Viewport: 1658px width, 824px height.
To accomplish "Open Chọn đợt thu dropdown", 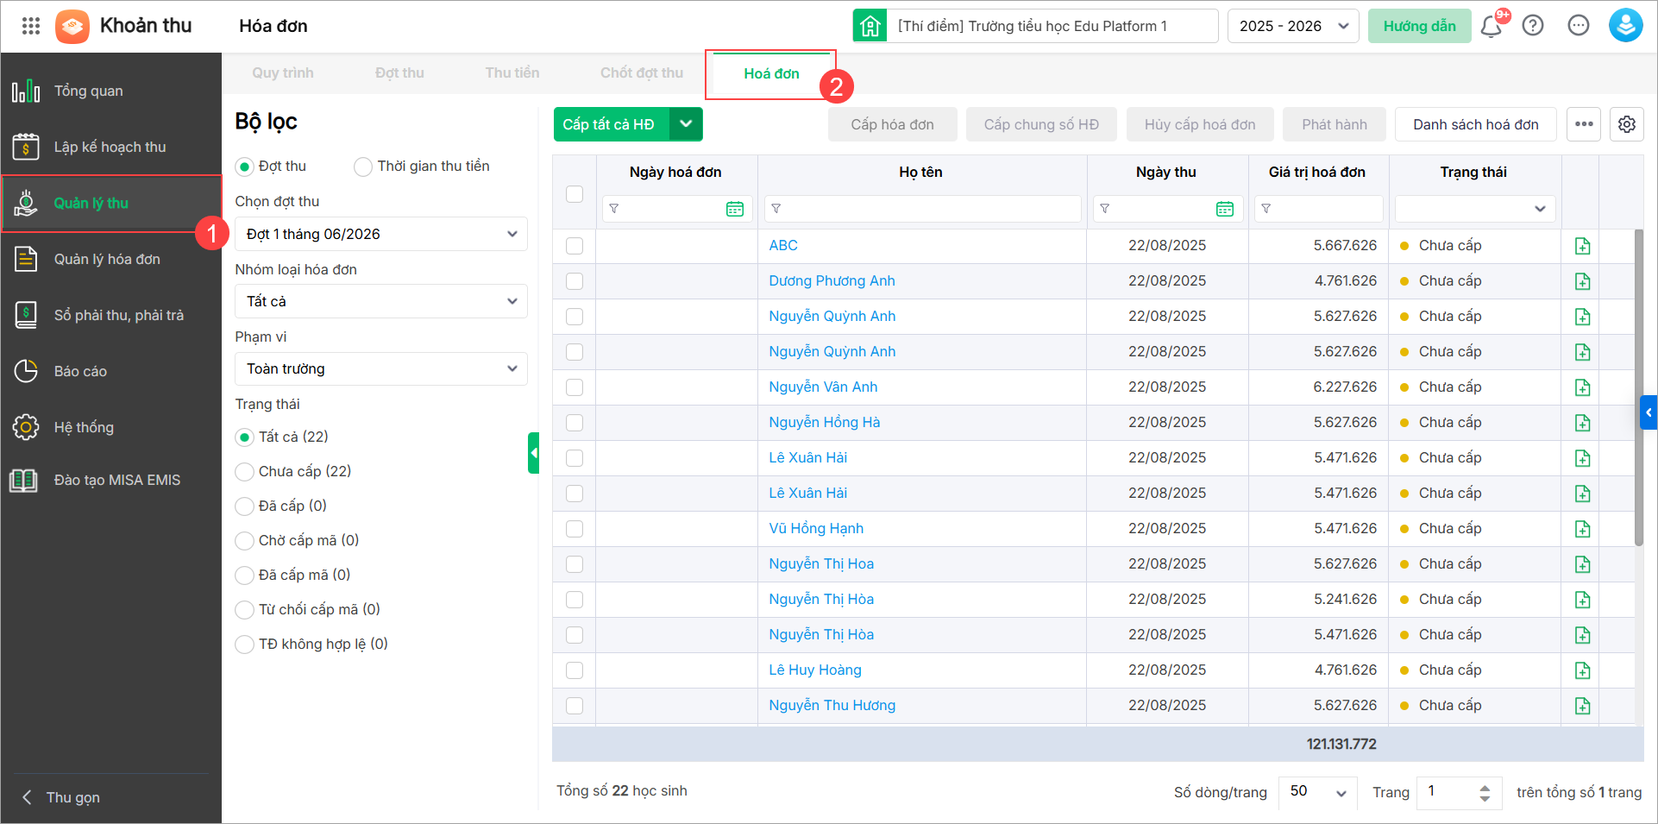I will coord(381,234).
